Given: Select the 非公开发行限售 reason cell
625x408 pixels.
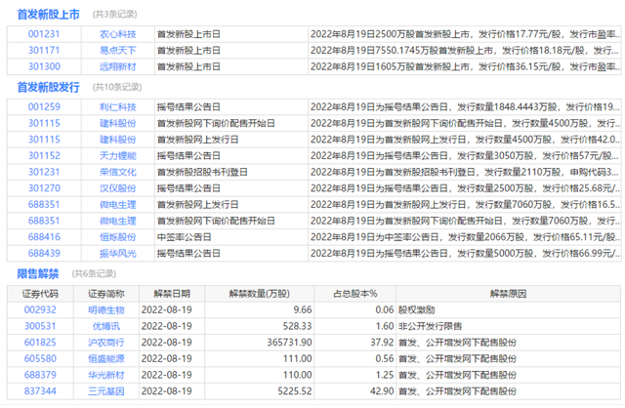Looking at the screenshot, I should pos(508,326).
